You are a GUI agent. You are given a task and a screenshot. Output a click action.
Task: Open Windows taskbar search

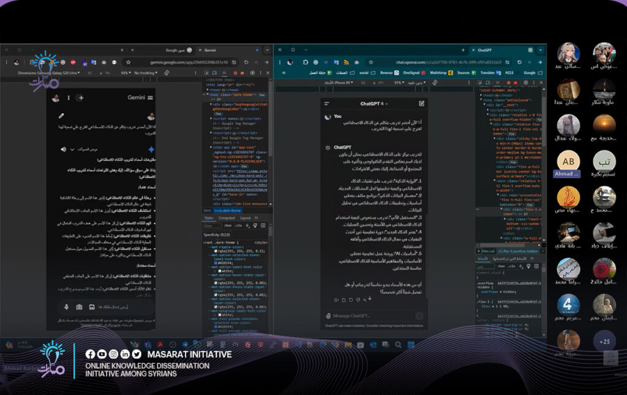coord(398,345)
